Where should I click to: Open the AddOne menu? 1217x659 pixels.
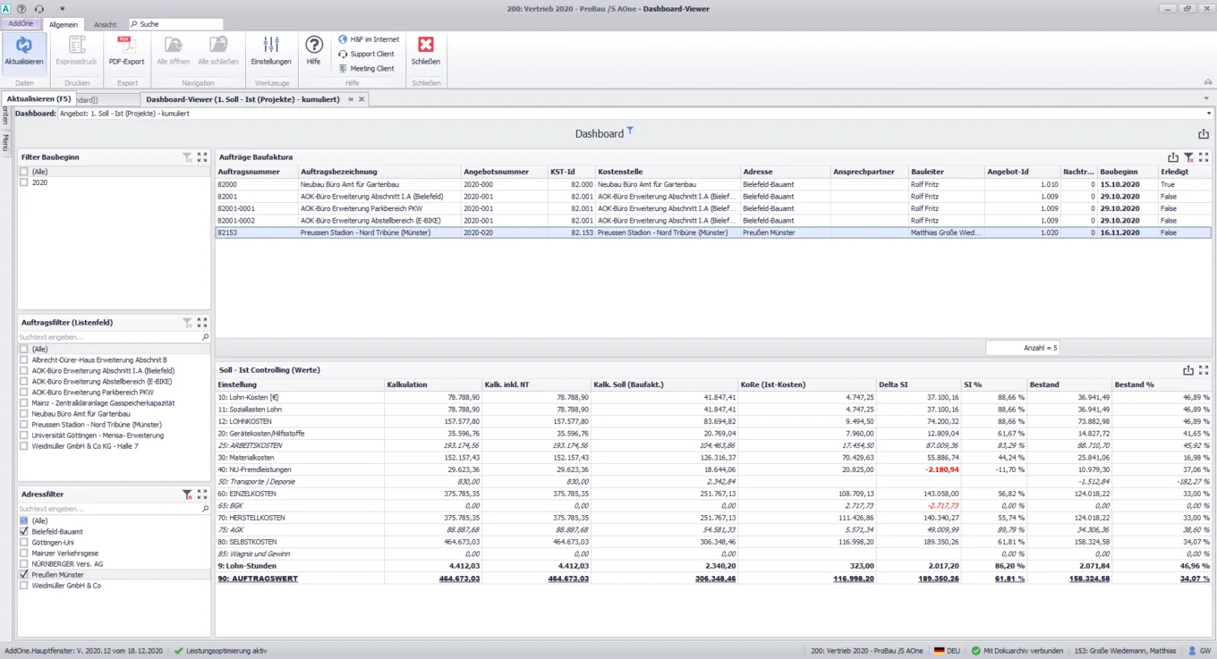pyautogui.click(x=20, y=24)
